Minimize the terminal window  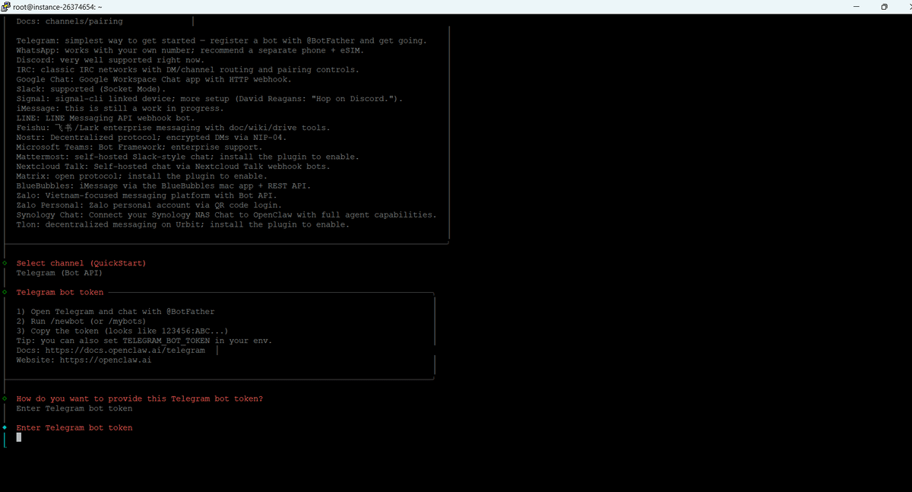coord(854,7)
